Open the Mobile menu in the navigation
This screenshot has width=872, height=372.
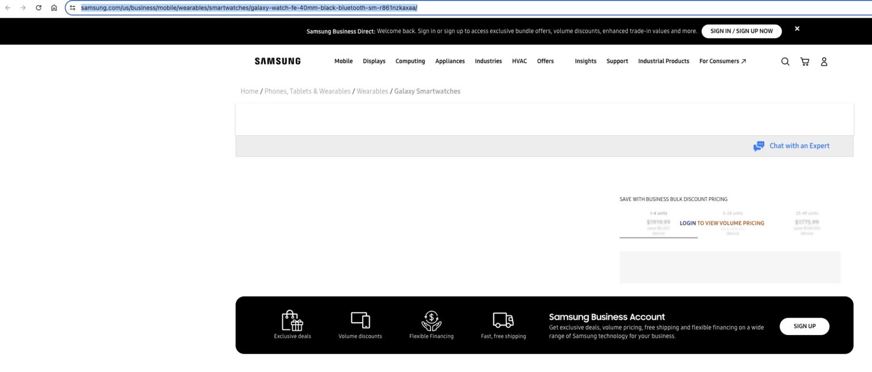[343, 61]
